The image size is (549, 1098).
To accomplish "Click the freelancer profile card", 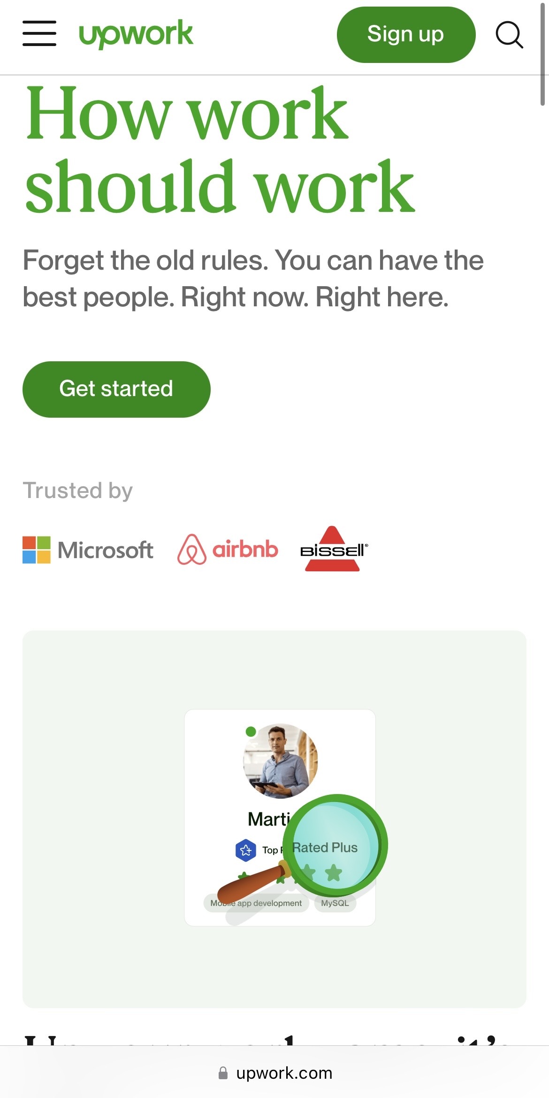I will coord(280,818).
